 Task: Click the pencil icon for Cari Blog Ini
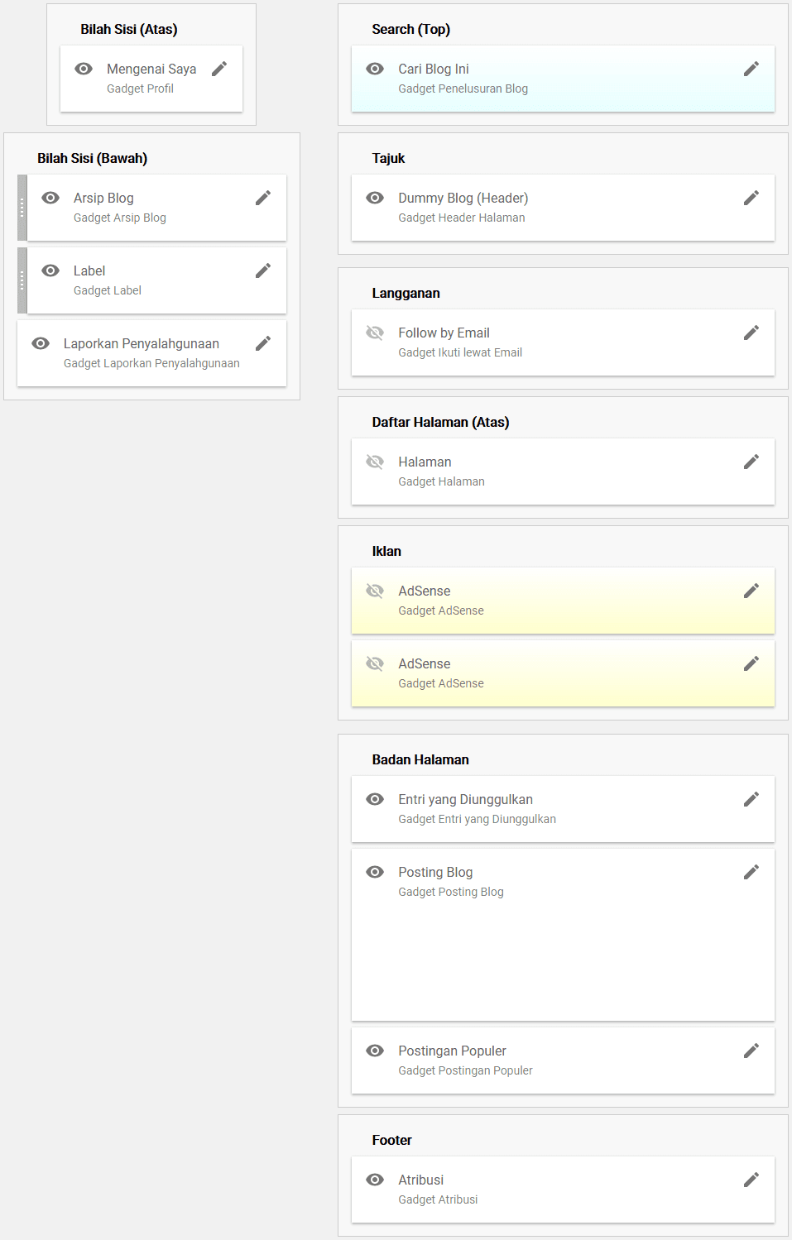(751, 69)
